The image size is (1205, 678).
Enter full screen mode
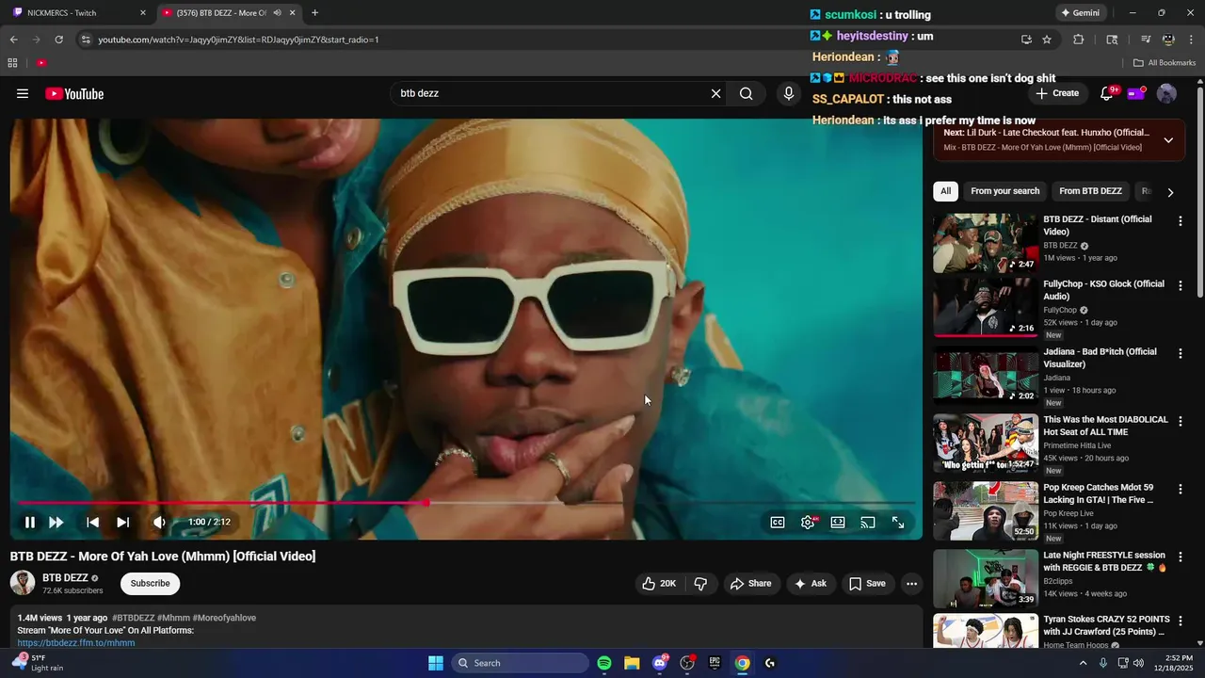click(x=898, y=523)
